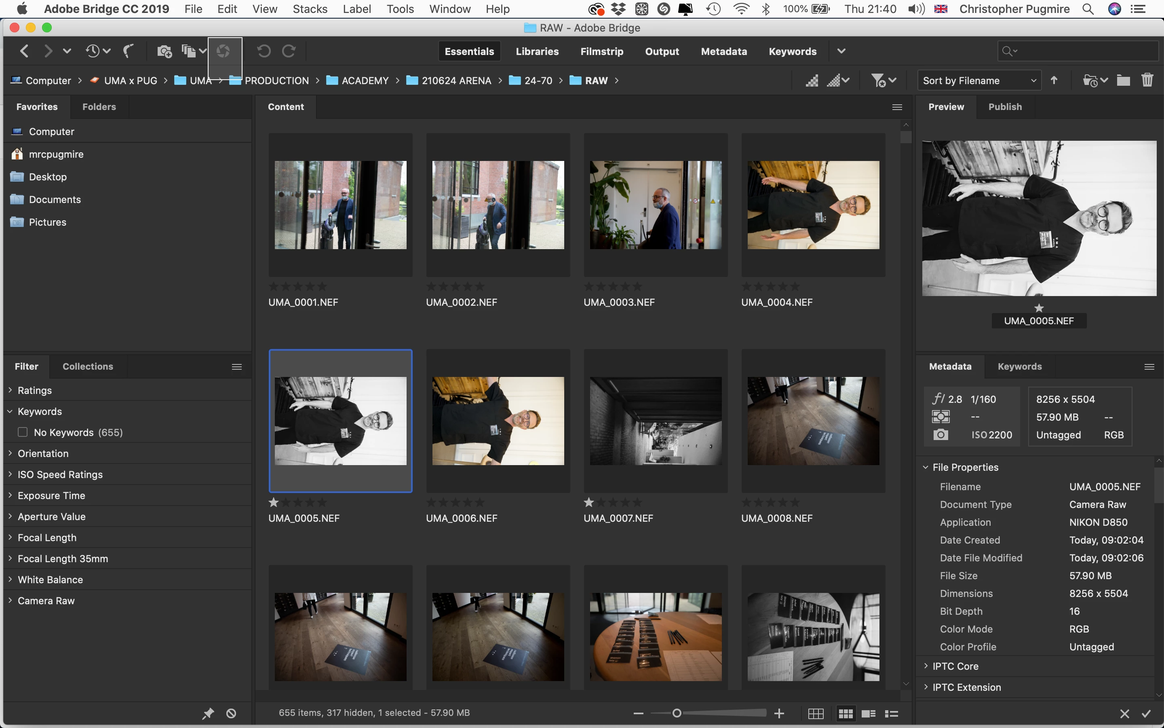Switch to the Filmstrip workspace
The width and height of the screenshot is (1164, 728).
coord(601,51)
